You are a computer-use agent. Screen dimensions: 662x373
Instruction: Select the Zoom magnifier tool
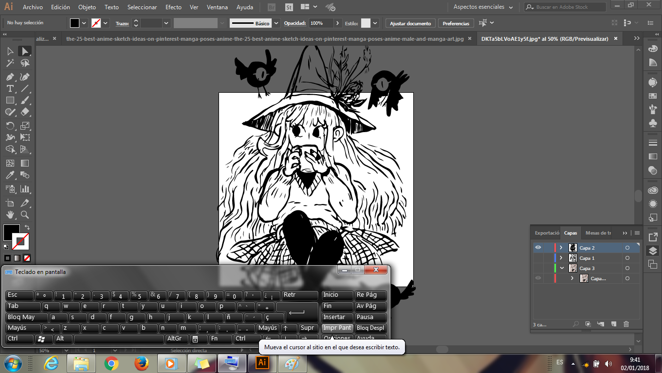25,214
